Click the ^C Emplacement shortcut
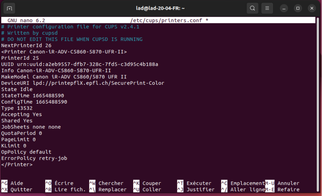The height and width of the screenshot is (196, 322). coord(243,183)
